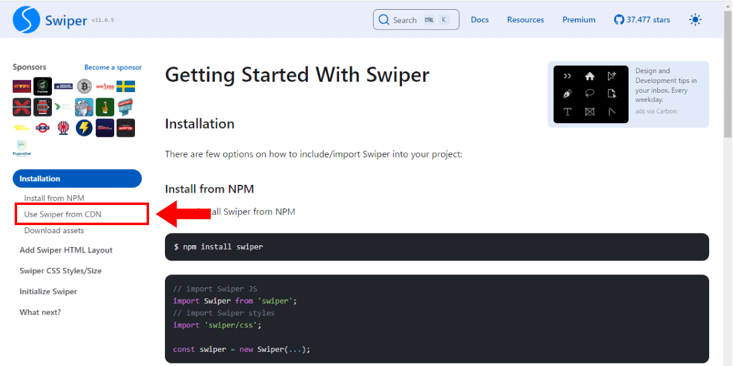Click the Install from NPM content heading
The image size is (733, 366).
pos(210,189)
